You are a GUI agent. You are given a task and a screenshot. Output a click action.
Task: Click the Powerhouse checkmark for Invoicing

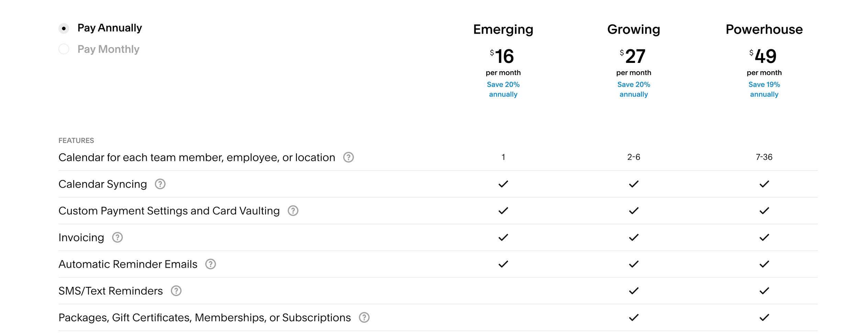pos(764,237)
